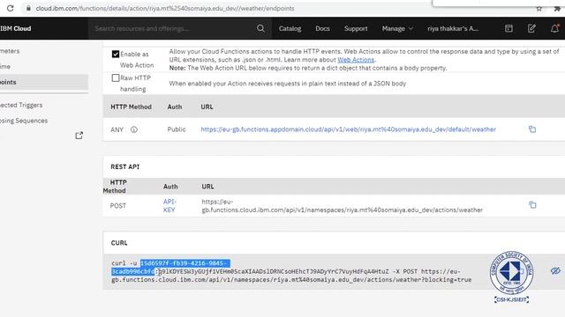The height and width of the screenshot is (317, 565).
Task: Select Connected Triggers in sidebar
Action: 21,105
